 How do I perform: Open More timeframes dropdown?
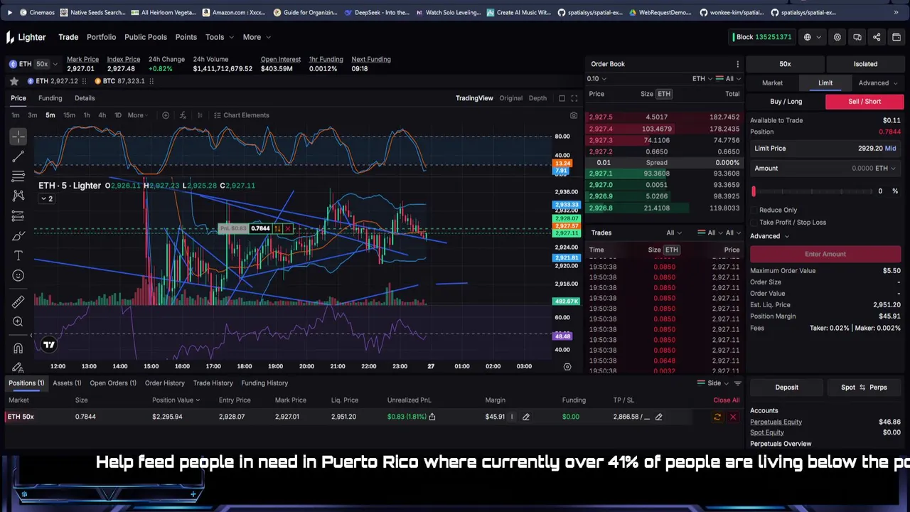[138, 115]
